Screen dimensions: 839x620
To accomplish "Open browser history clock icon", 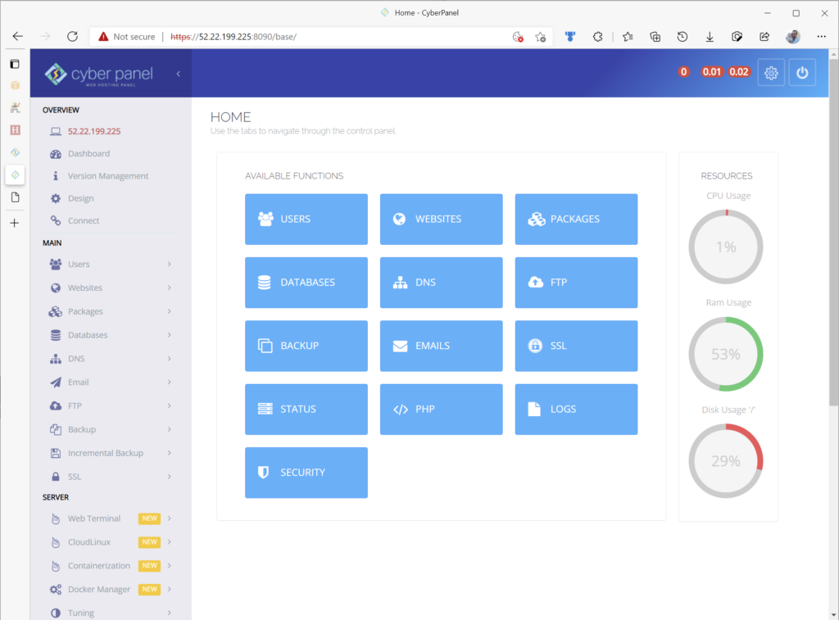I will coord(683,37).
